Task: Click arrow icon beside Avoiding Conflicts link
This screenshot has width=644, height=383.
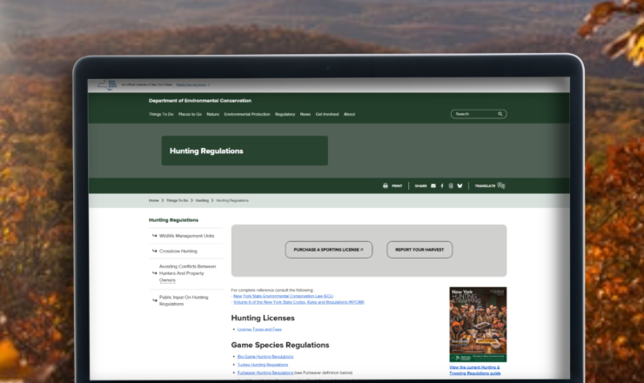Action: (154, 273)
